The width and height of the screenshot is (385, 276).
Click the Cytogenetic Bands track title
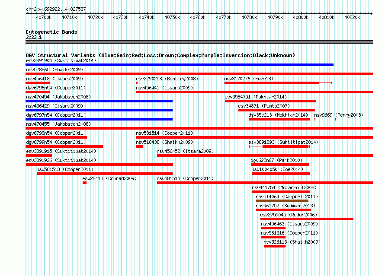coord(51,32)
